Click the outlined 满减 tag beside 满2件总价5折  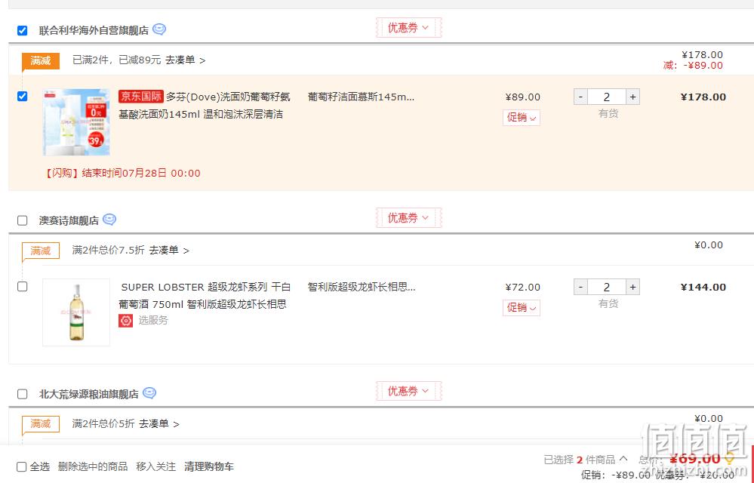tap(41, 424)
